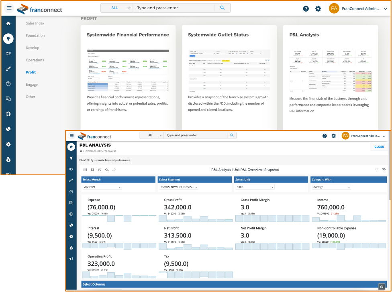Open handshake sales icon in Command Center sidebar
Image resolution: width=392 pixels, height=292 pixels.
8,54
